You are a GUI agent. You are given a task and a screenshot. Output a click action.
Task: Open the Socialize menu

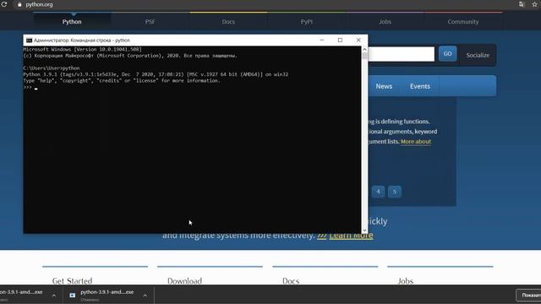coord(478,55)
